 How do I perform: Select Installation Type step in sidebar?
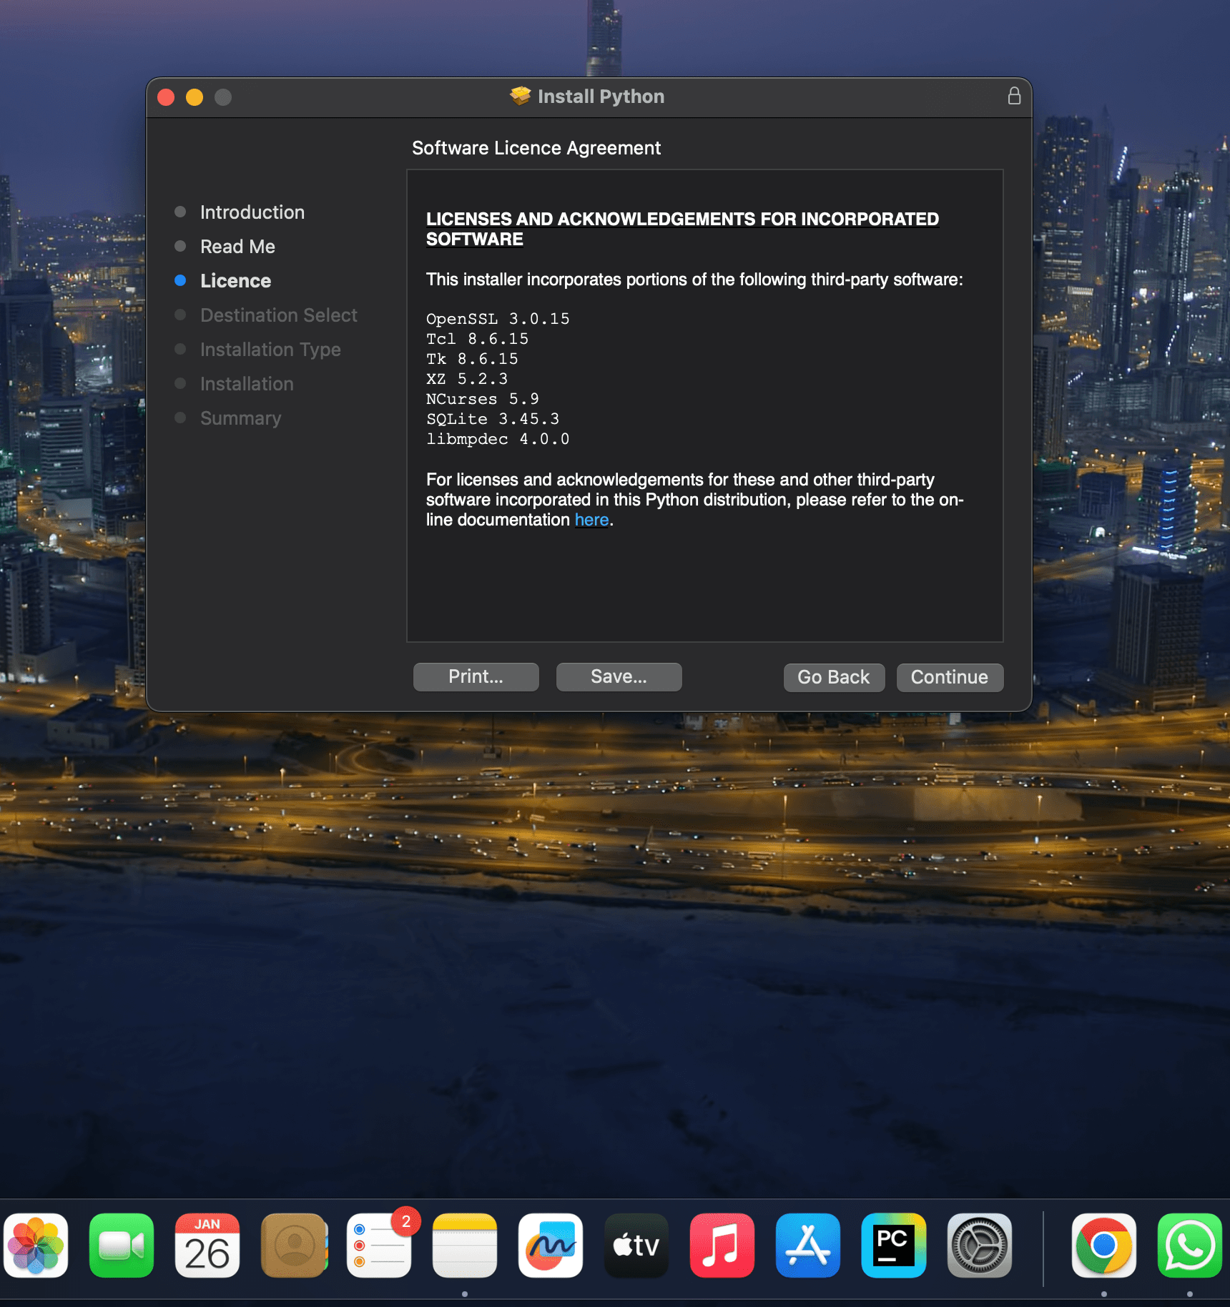[x=270, y=350]
